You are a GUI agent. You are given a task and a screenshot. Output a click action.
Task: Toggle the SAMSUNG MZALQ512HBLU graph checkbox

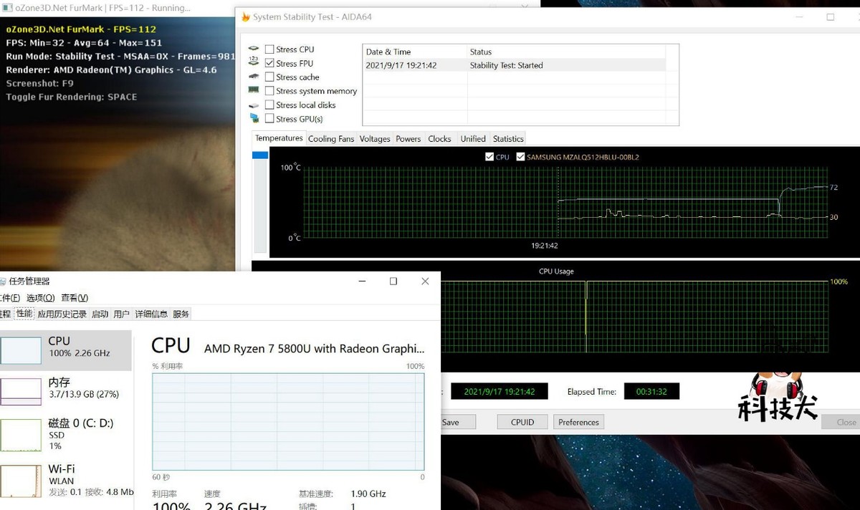[x=520, y=157]
